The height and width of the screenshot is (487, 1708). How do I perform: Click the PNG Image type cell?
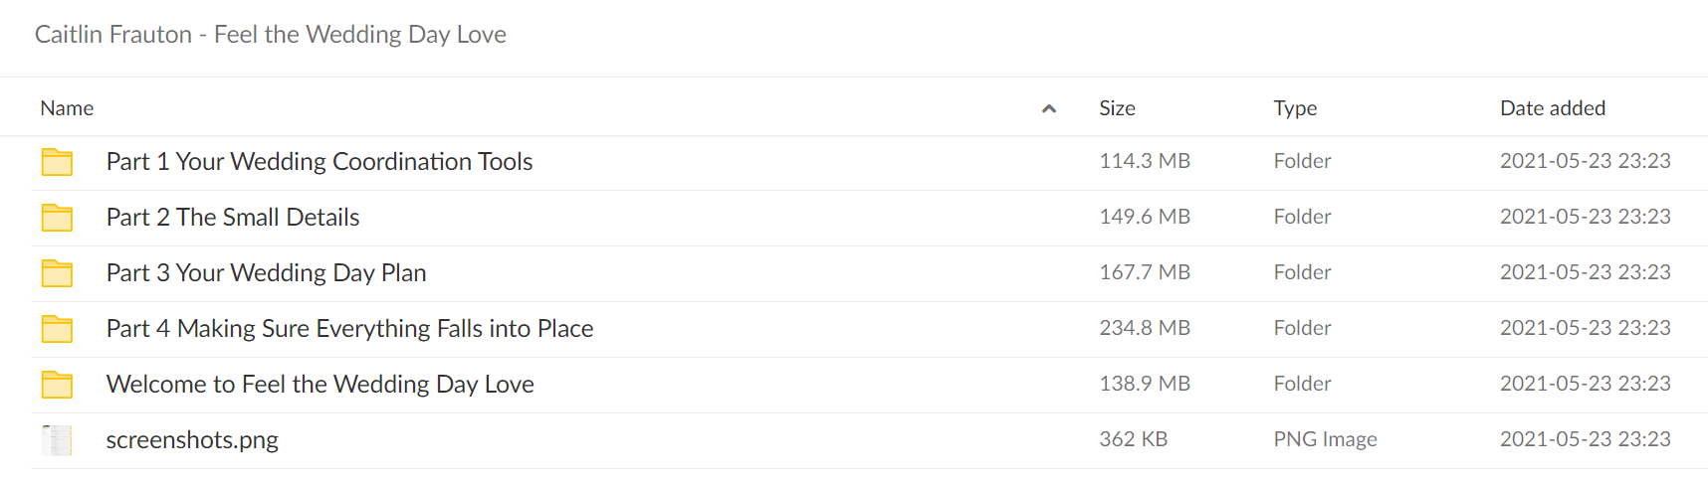[x=1325, y=439]
